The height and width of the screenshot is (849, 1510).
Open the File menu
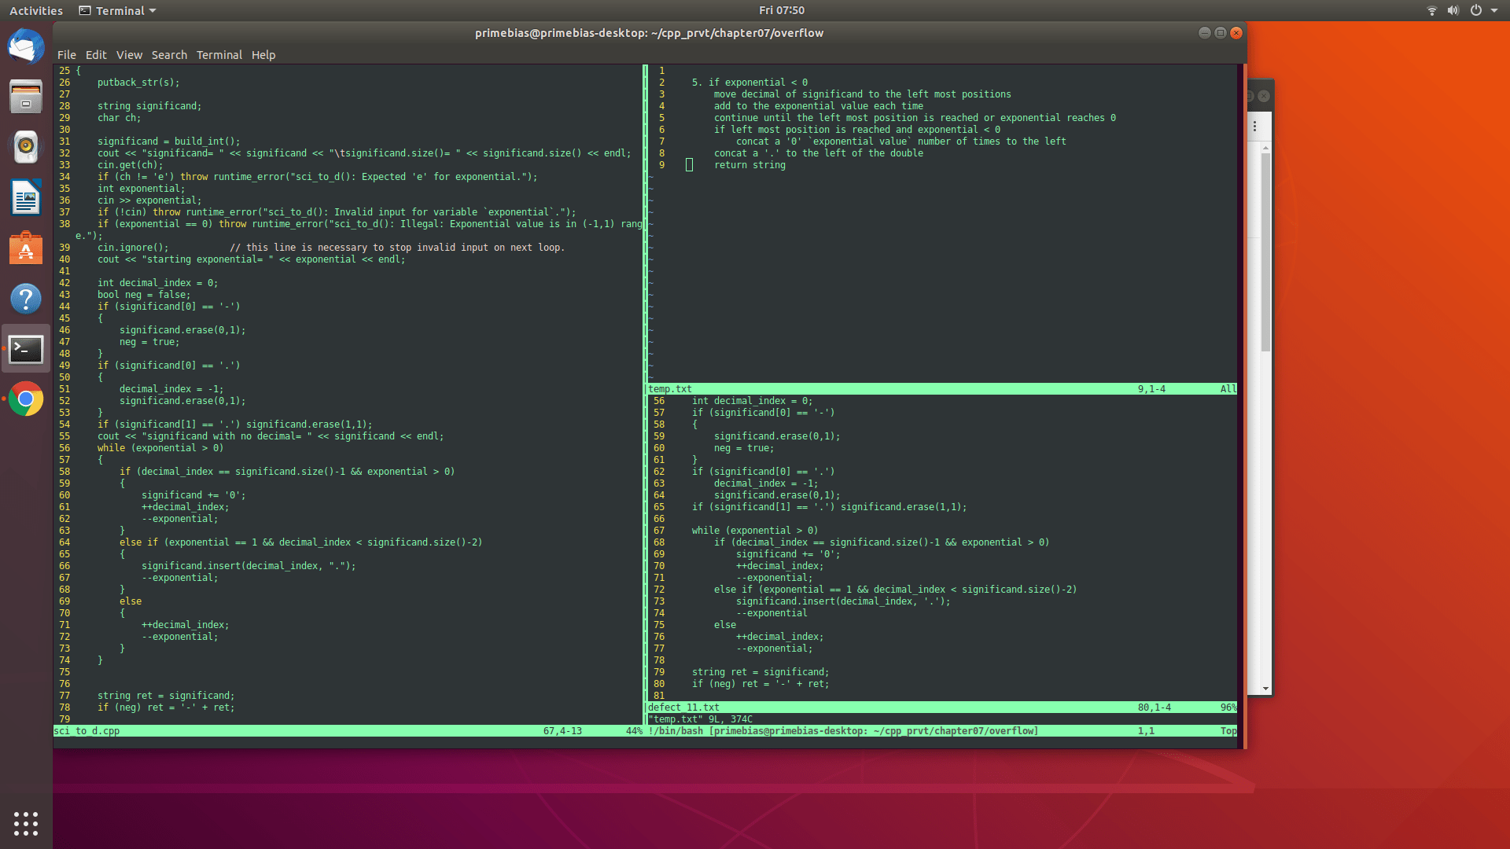66,55
